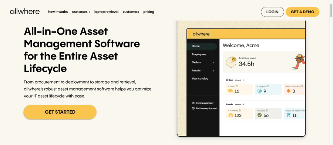Click the time saved pie chart icon

pyautogui.click(x=231, y=62)
